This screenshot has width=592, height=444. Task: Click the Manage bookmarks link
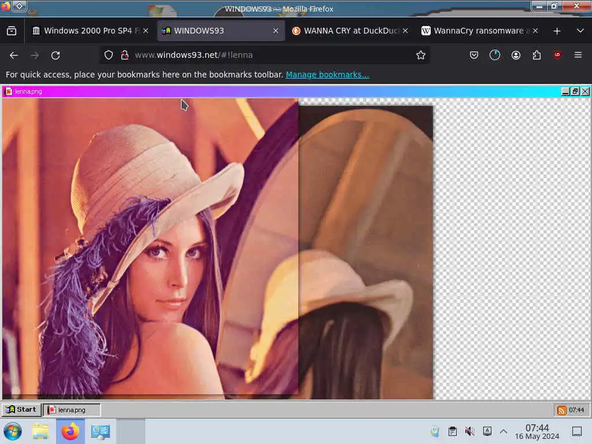click(x=327, y=75)
